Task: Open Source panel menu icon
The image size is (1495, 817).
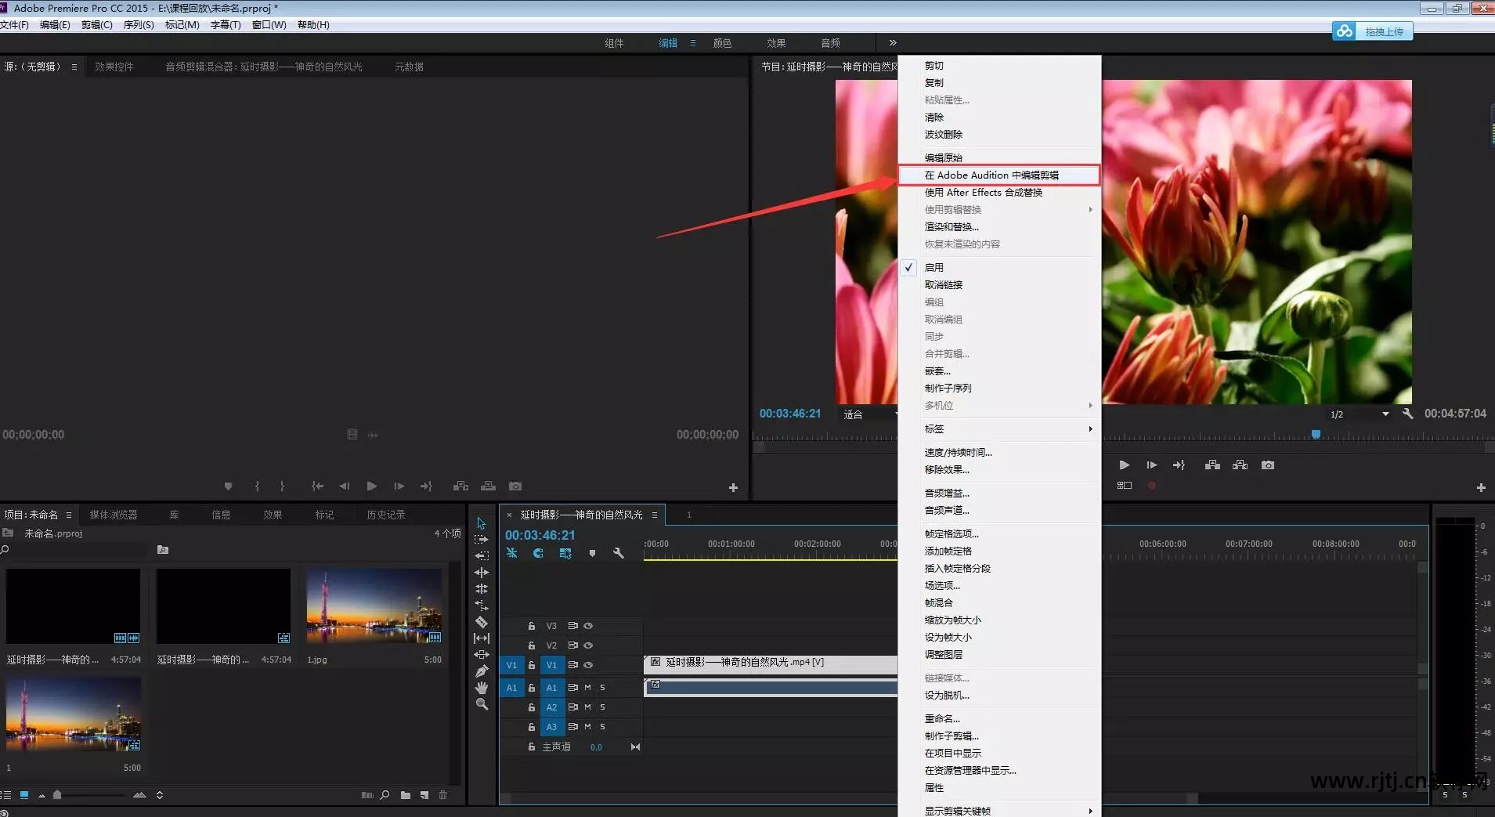Action: point(74,67)
